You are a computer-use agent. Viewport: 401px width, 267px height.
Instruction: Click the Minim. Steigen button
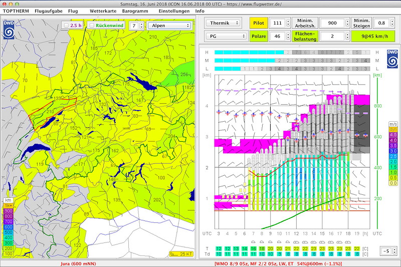pyautogui.click(x=361, y=23)
